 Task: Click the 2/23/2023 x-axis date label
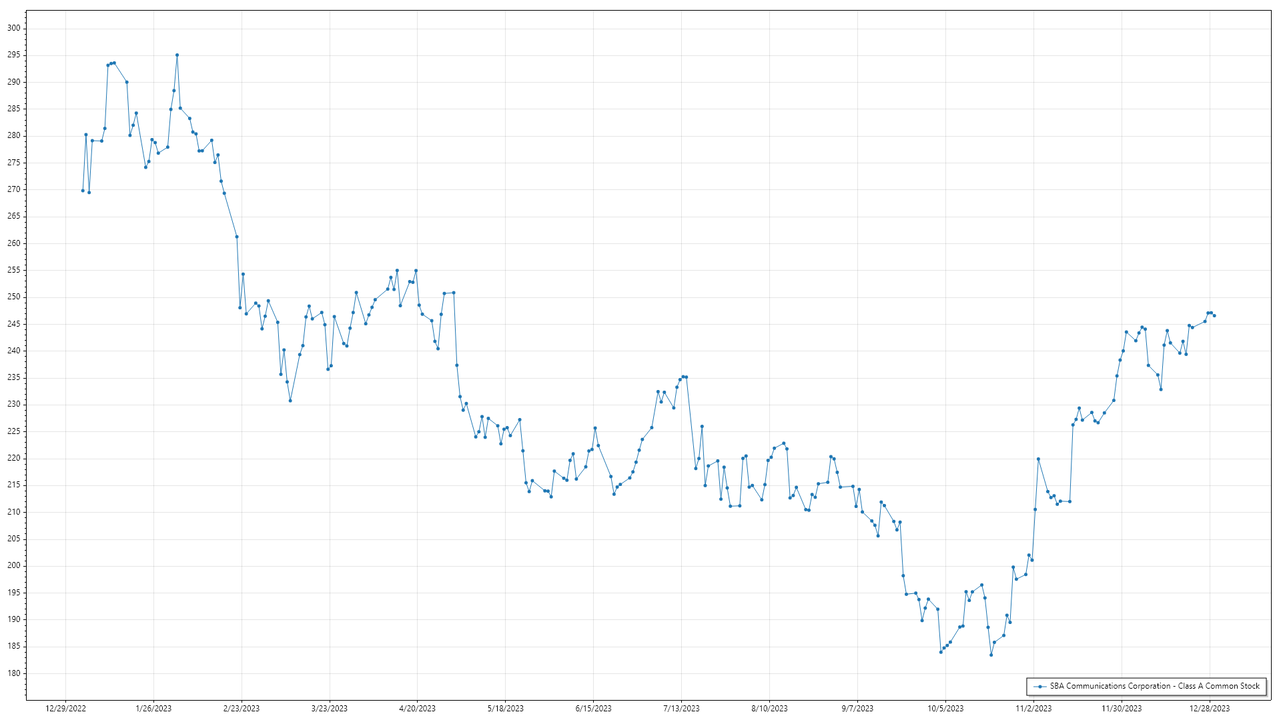pos(242,709)
